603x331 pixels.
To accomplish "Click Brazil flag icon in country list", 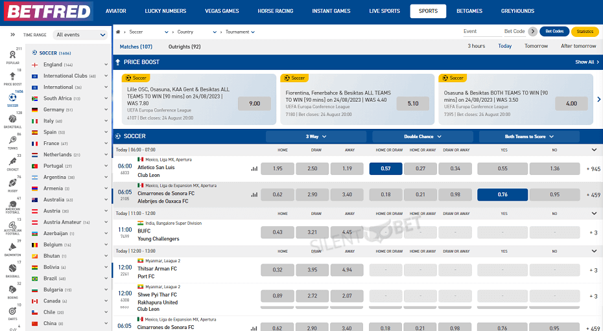I will [34, 279].
